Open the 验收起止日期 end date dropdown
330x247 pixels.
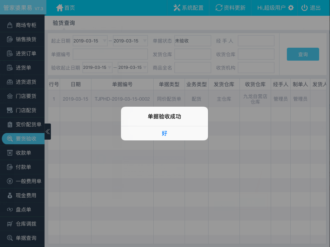(x=133, y=67)
